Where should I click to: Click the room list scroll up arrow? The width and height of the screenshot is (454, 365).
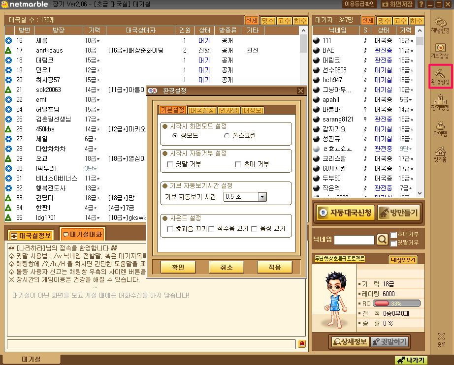point(303,30)
